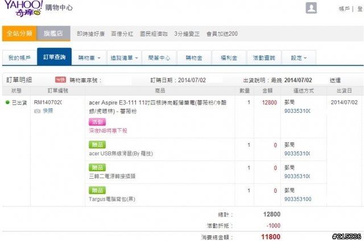Click shipping date 2014/07/02 in 出貨日 column
This screenshot has width=364, height=241.
(344, 102)
